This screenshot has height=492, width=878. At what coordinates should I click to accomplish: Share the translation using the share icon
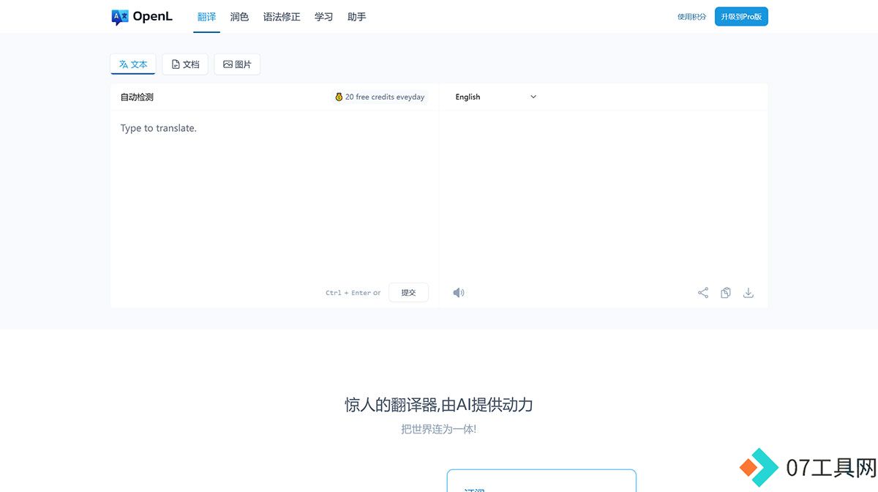point(703,293)
